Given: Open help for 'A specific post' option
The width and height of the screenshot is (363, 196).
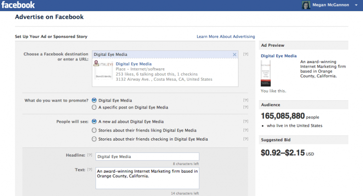Looking at the screenshot, I should pos(246,108).
